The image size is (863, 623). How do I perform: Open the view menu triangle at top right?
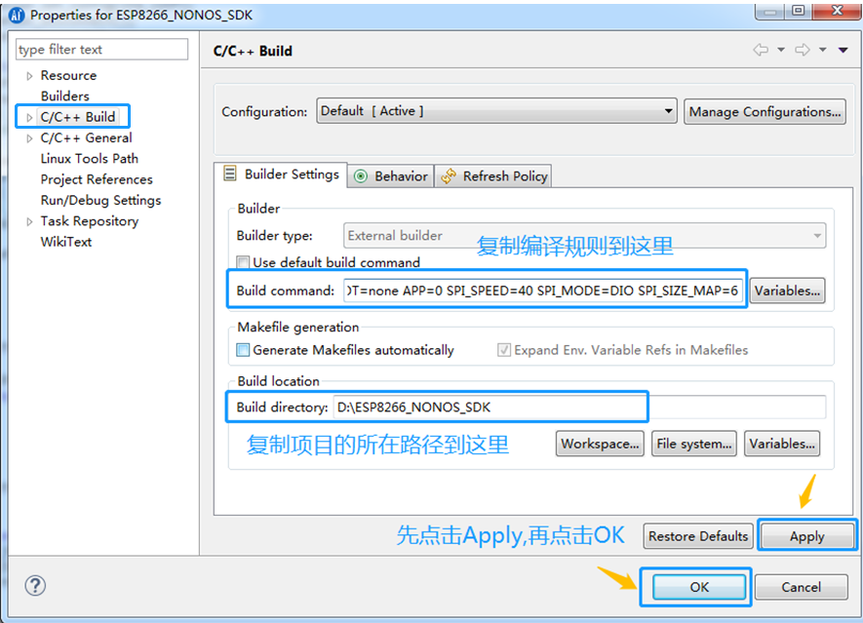coord(843,50)
